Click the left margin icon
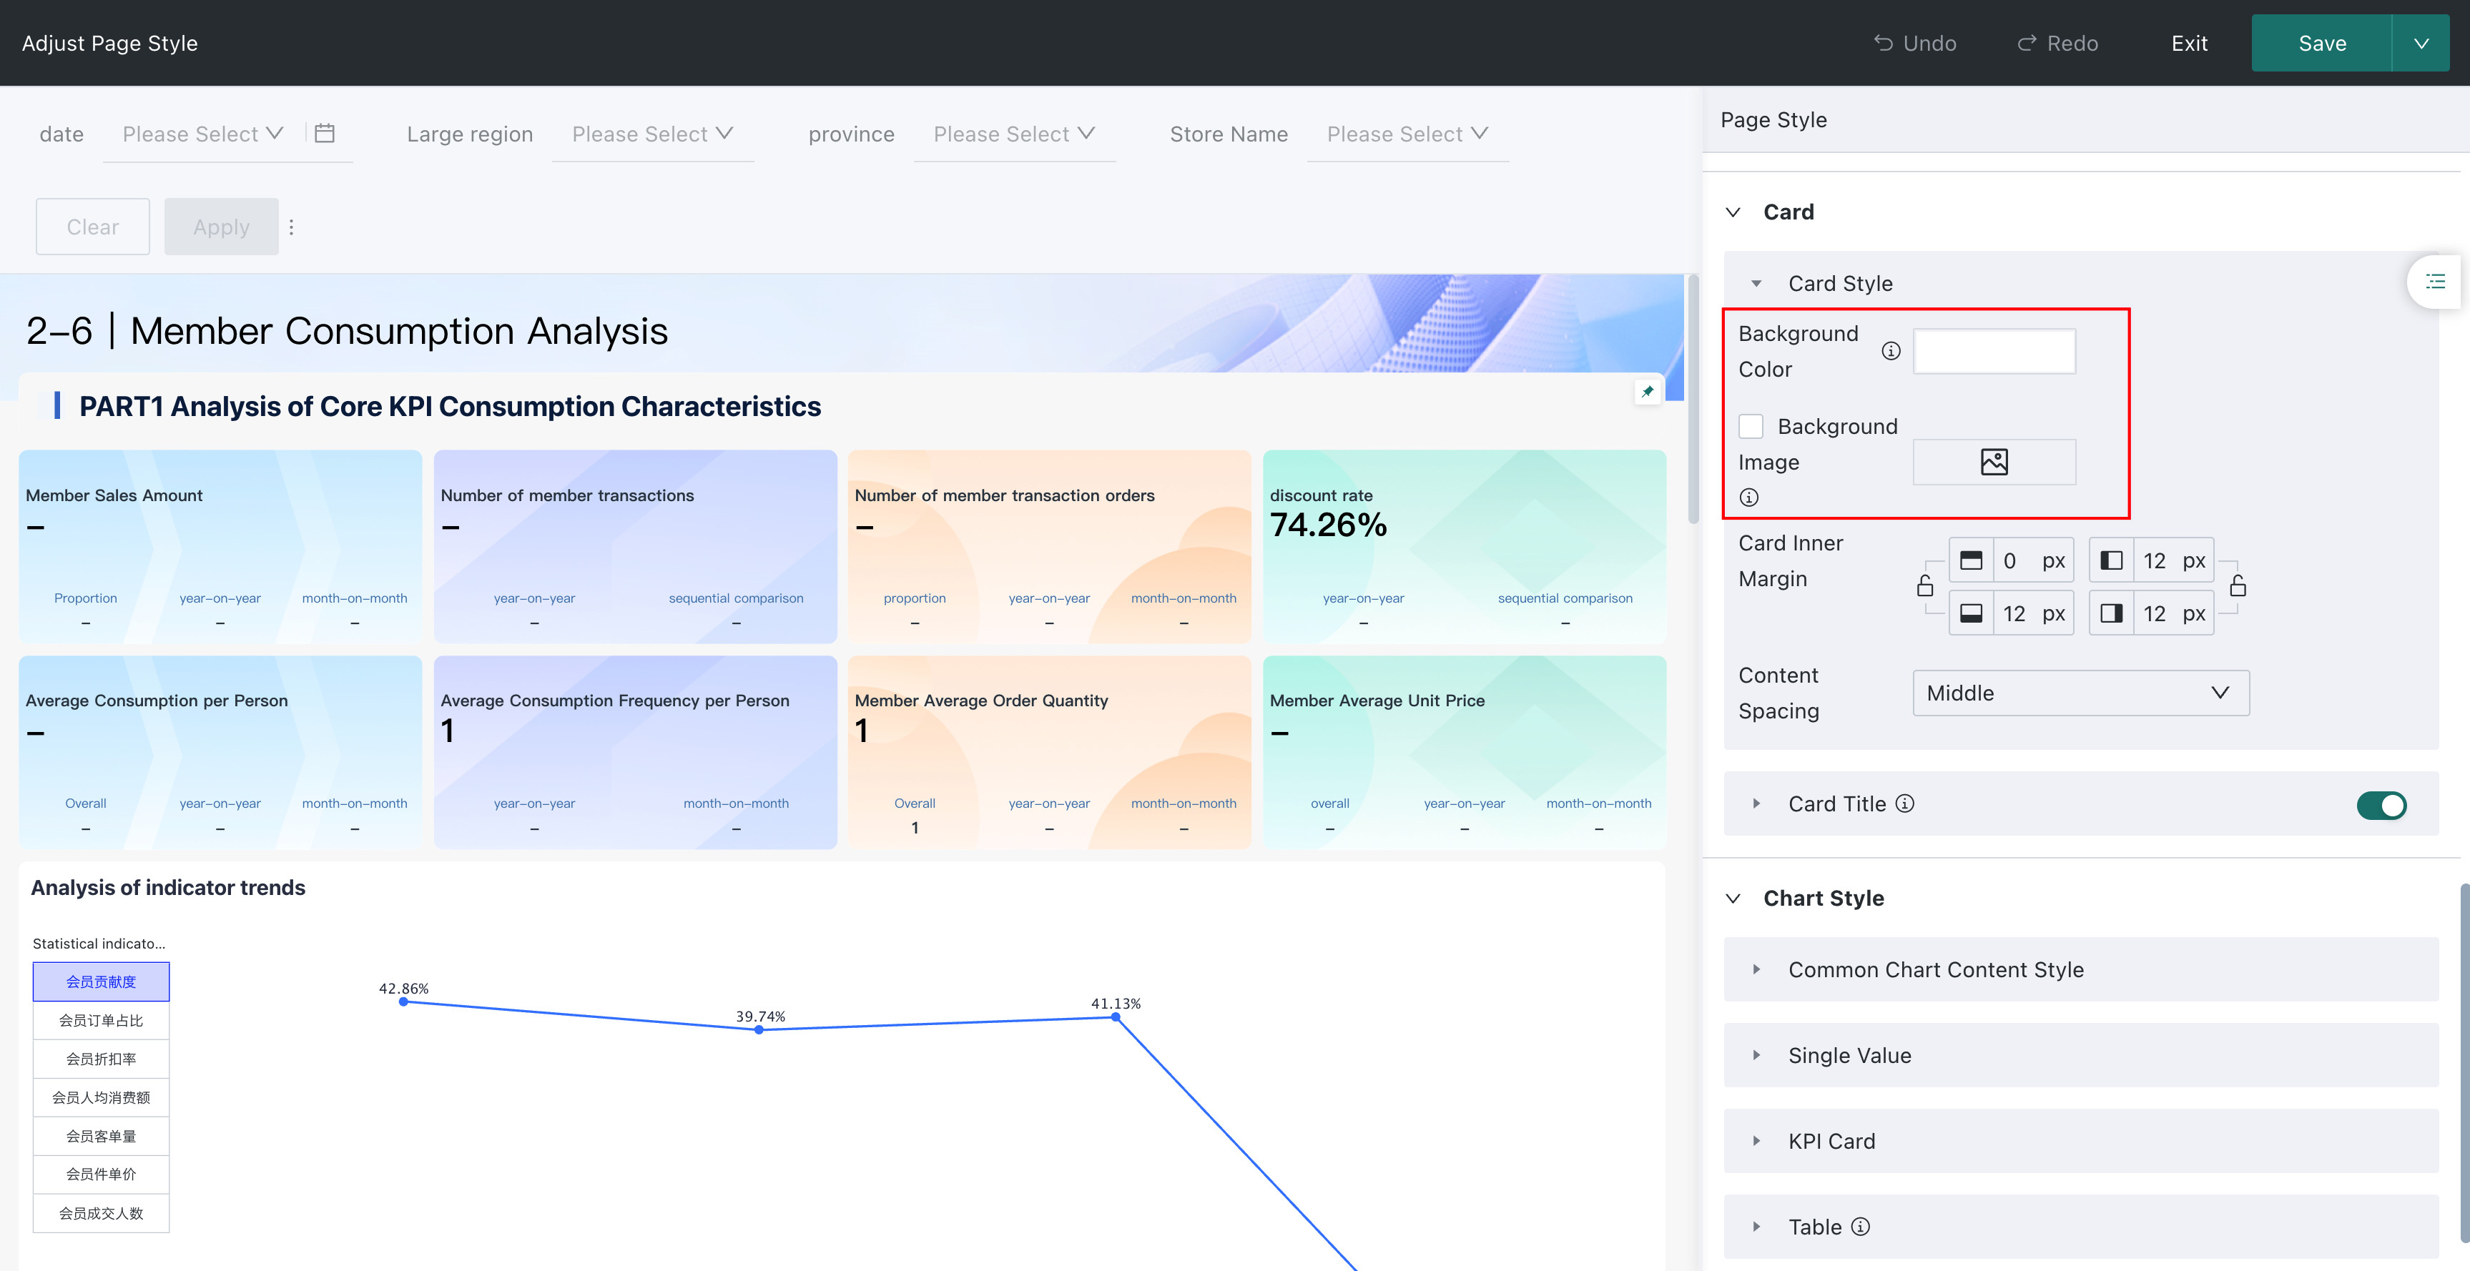The width and height of the screenshot is (2470, 1271). [2112, 560]
